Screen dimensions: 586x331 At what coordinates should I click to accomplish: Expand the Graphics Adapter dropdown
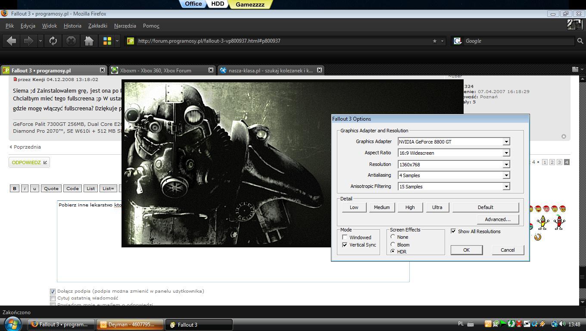pos(506,142)
